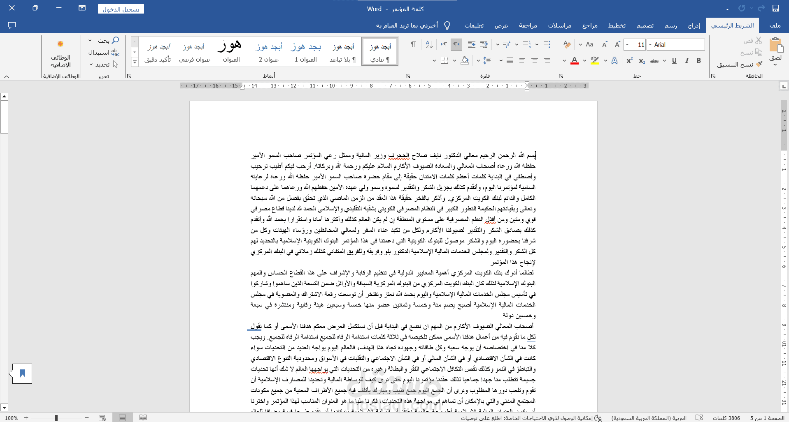Click the Increase Indent icon
789x422 pixels.
coord(472,44)
